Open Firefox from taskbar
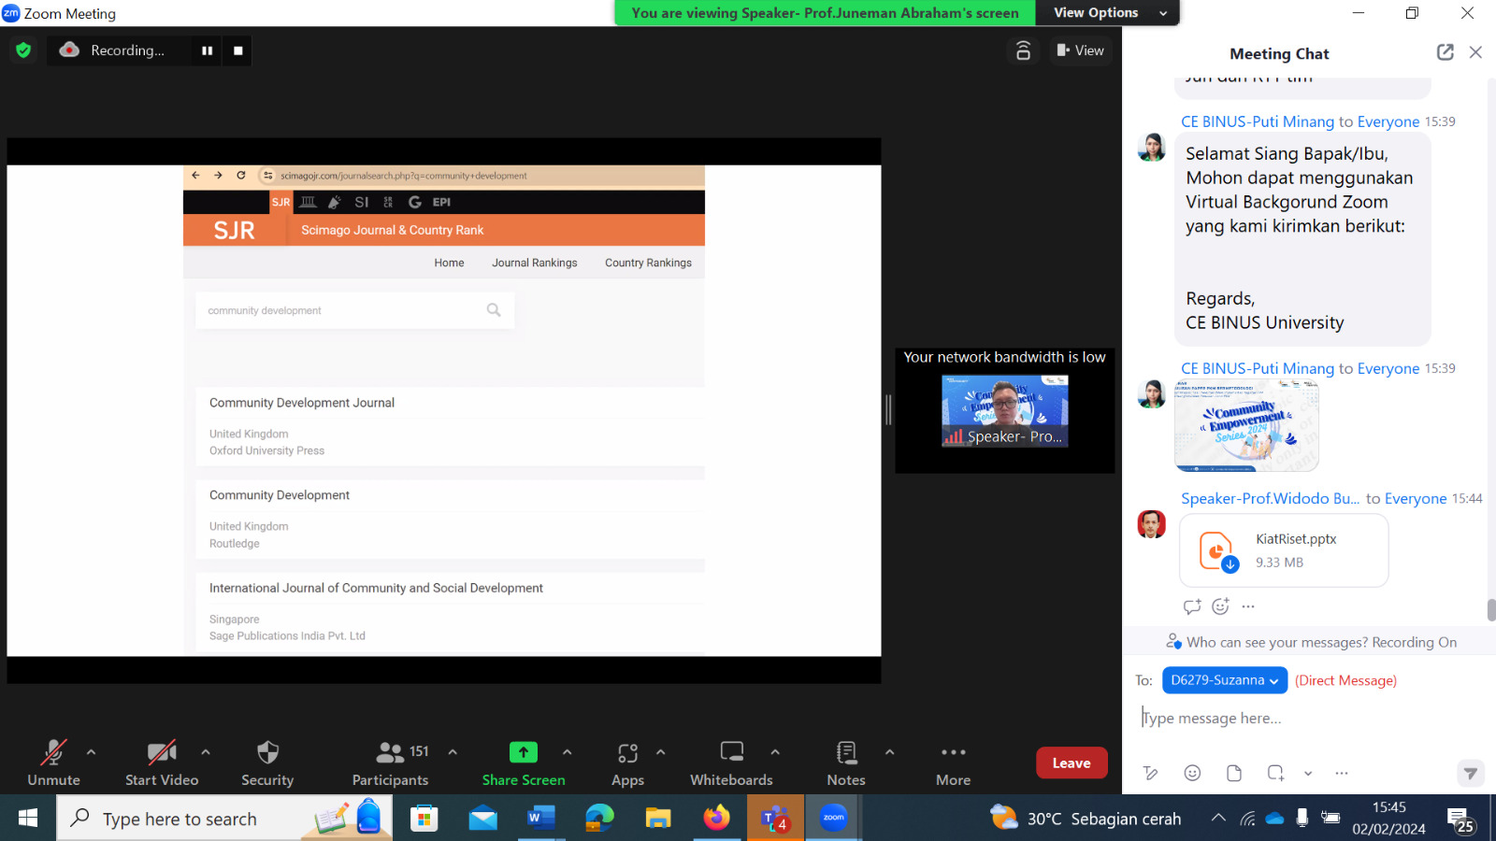 (716, 819)
